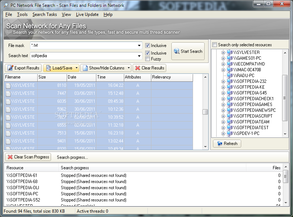Sort results by Size column header
The image size is (293, 217).
(52, 77)
